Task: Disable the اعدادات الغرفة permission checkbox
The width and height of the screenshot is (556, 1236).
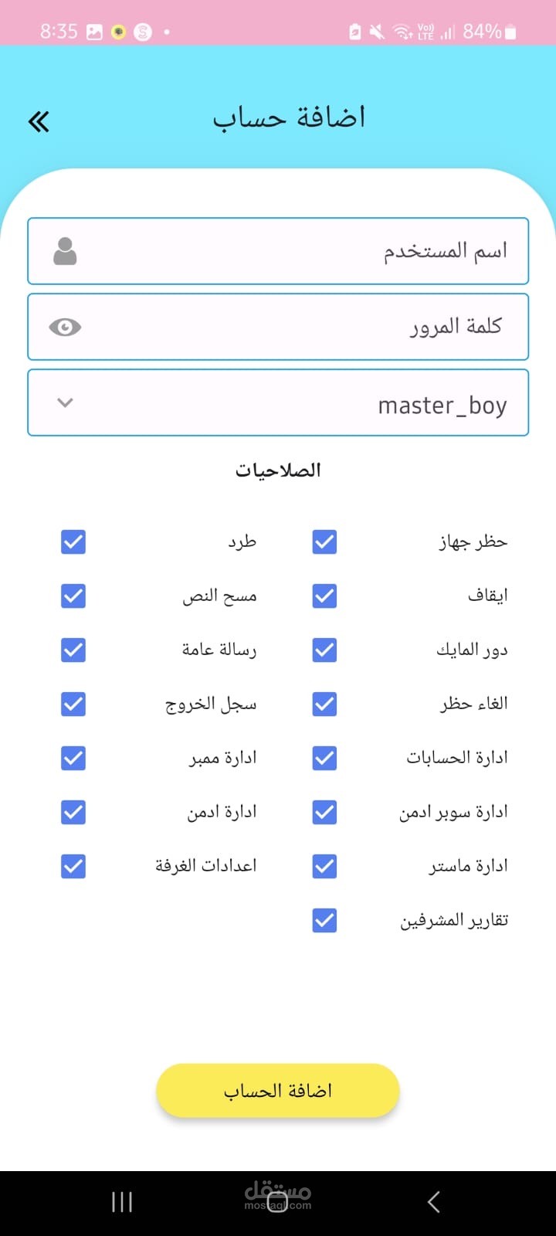Action: pyautogui.click(x=73, y=866)
